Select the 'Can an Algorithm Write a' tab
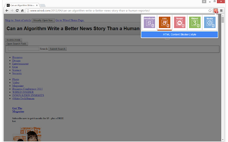 click(22, 5)
